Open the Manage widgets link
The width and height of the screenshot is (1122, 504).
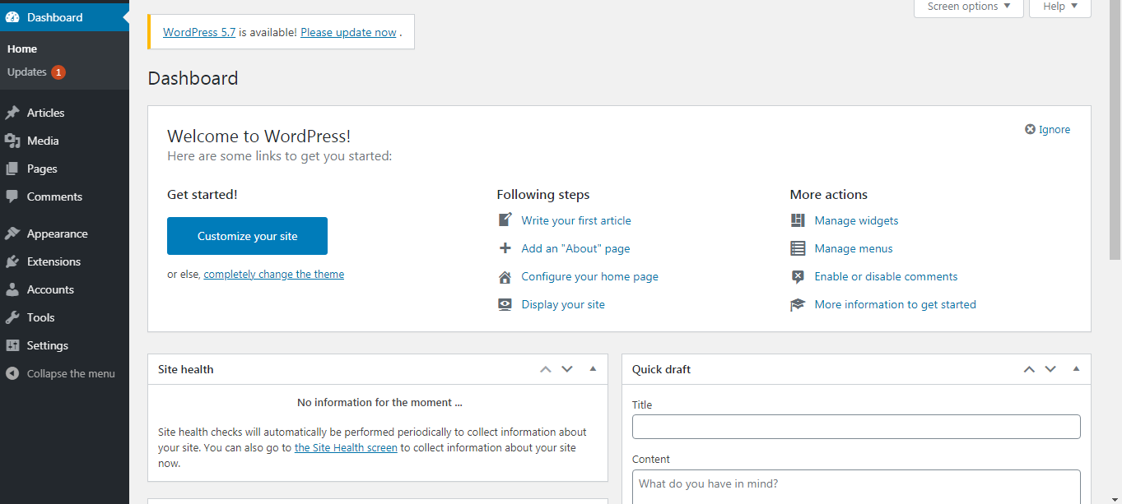856,220
